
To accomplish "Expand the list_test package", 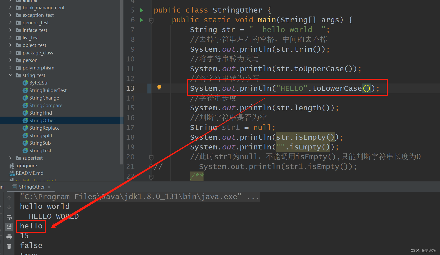I will pos(10,38).
